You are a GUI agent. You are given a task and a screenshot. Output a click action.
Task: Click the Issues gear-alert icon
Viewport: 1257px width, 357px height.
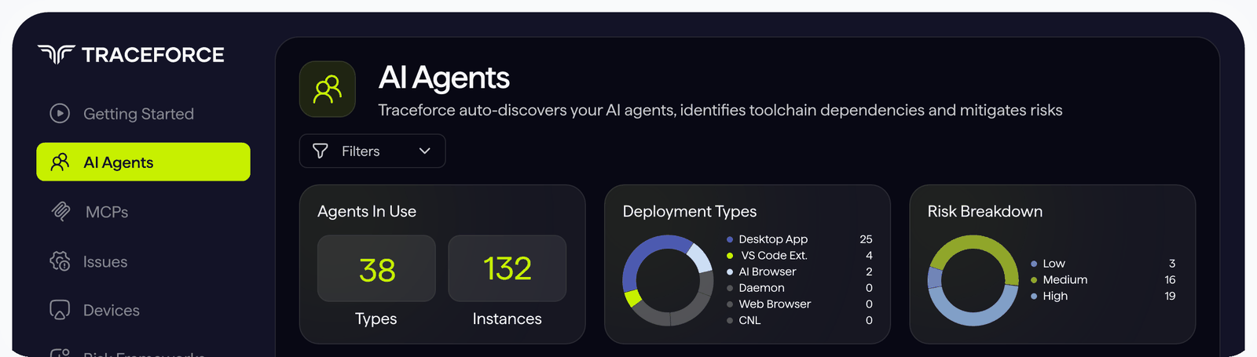pos(60,261)
